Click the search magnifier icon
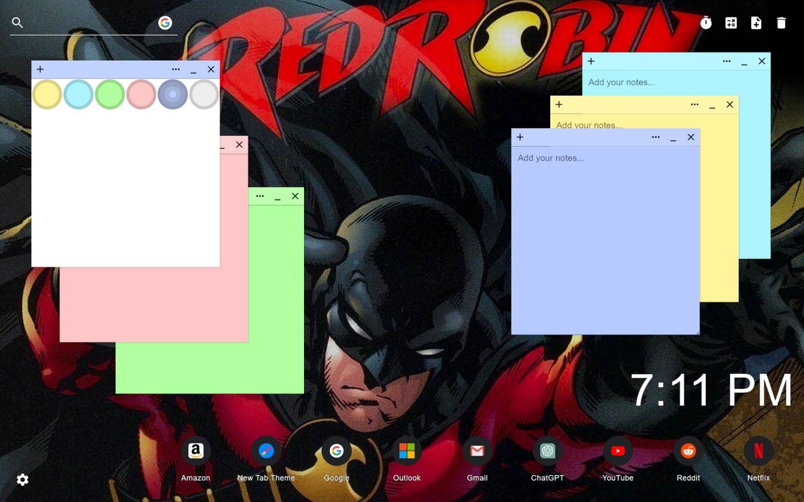The height and width of the screenshot is (502, 804). click(x=18, y=23)
